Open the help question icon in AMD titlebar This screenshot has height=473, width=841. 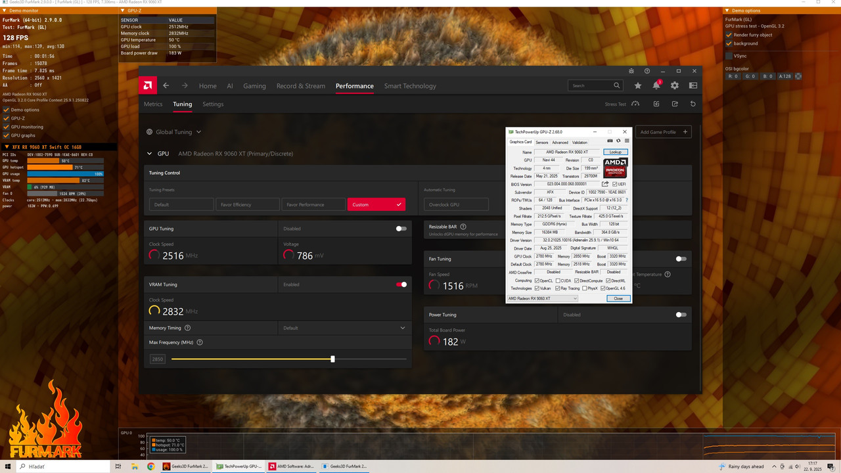click(x=647, y=71)
